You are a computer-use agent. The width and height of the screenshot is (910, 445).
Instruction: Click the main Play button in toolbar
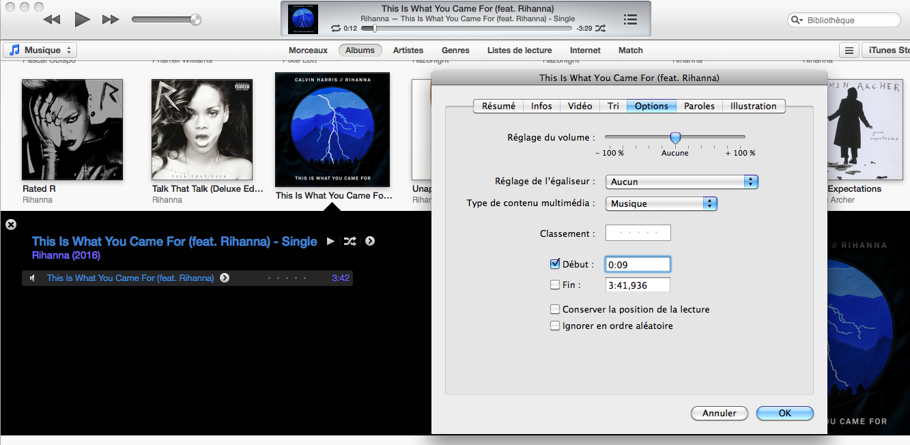[x=82, y=19]
